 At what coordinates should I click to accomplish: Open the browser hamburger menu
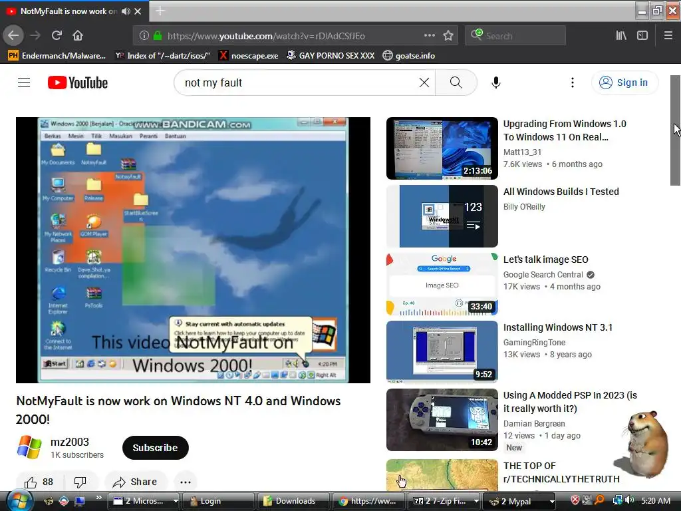(x=668, y=36)
